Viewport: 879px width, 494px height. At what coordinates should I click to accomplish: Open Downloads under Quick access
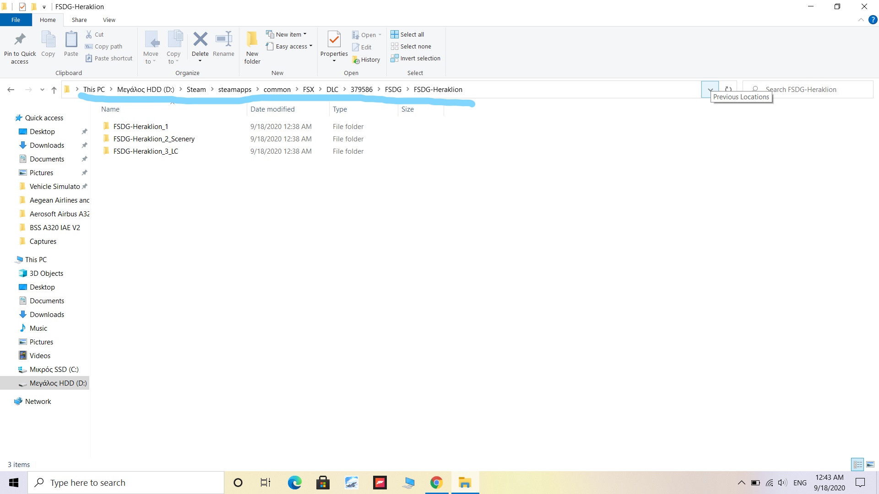click(x=47, y=145)
